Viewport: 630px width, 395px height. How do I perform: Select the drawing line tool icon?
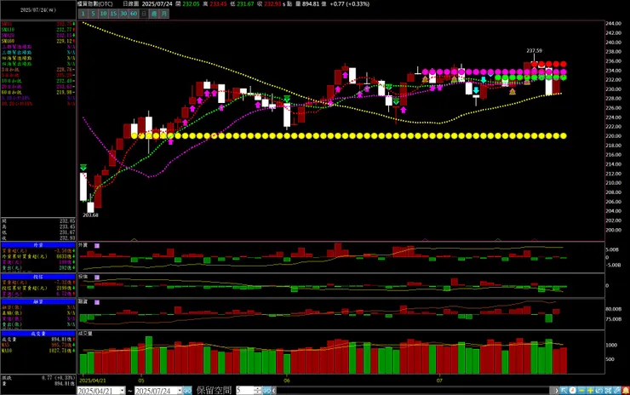click(x=616, y=390)
